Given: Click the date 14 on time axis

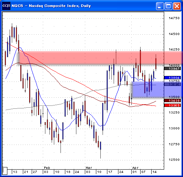Looking at the screenshot, I should 155,172.
